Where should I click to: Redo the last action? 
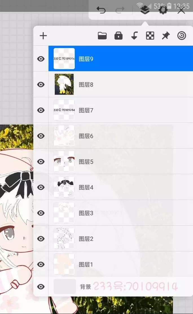[120, 10]
